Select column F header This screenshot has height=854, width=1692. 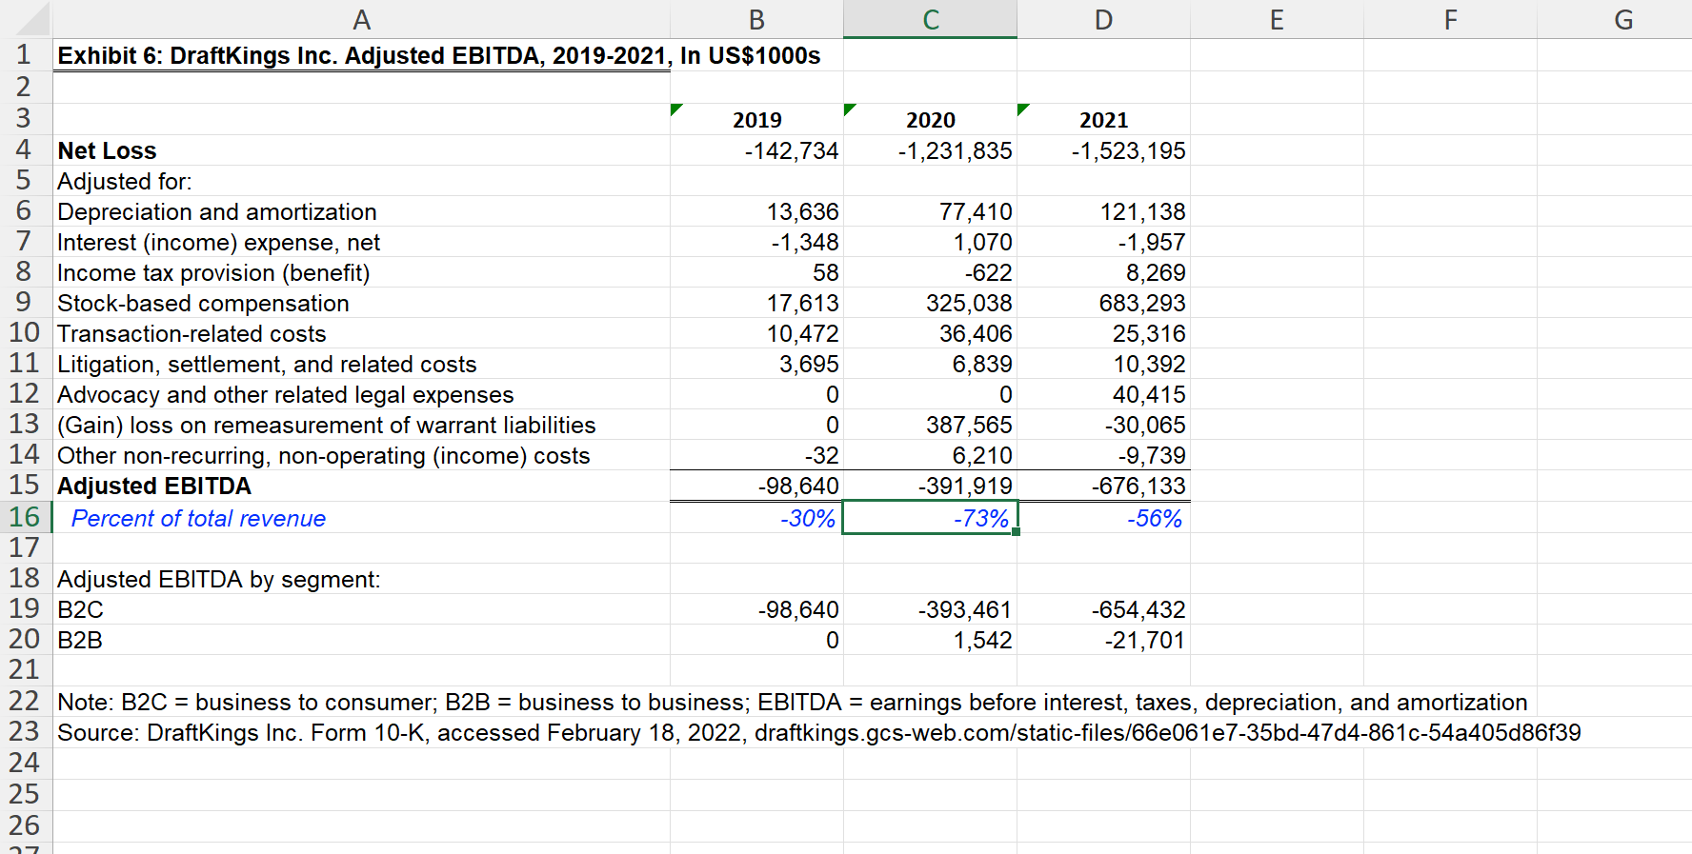click(x=1450, y=19)
